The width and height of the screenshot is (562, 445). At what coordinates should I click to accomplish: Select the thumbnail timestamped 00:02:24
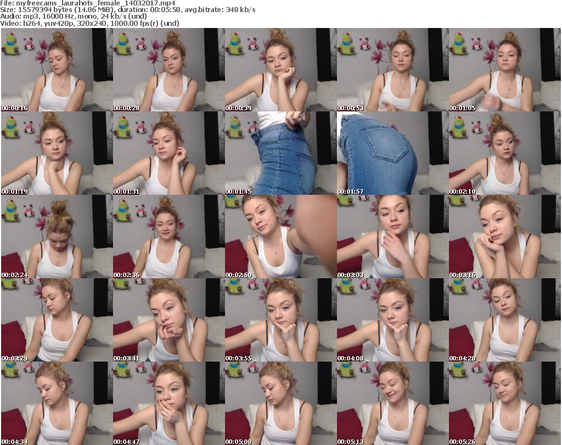[x=57, y=236]
